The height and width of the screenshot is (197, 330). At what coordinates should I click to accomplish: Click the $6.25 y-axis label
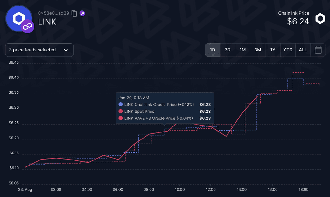pos(14,123)
